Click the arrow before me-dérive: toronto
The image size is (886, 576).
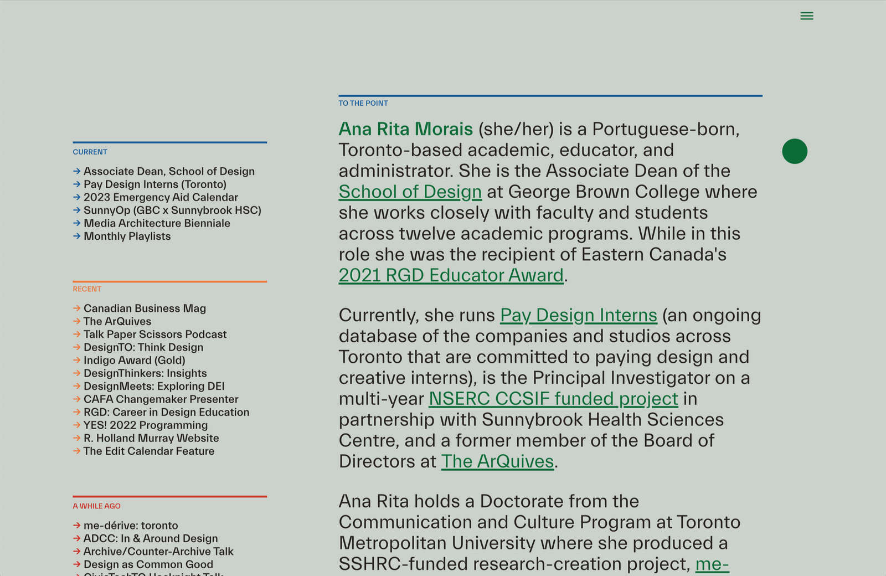pyautogui.click(x=77, y=526)
